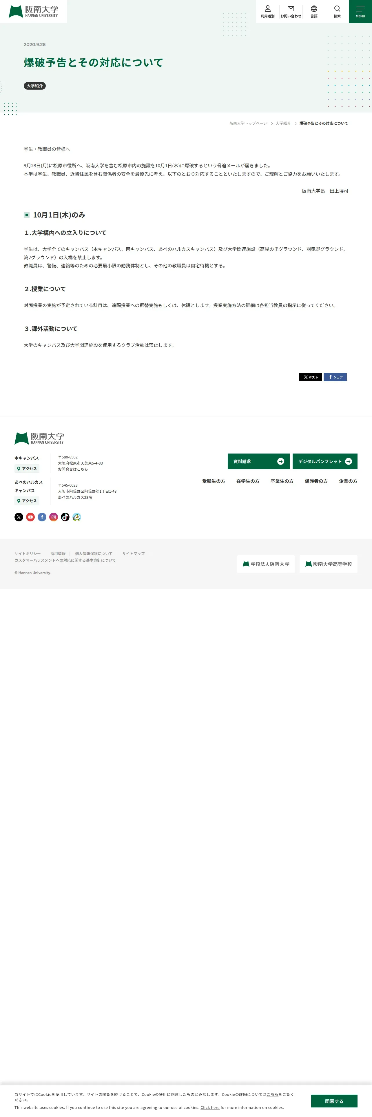Open the 検索 magnifier icon

(x=337, y=12)
